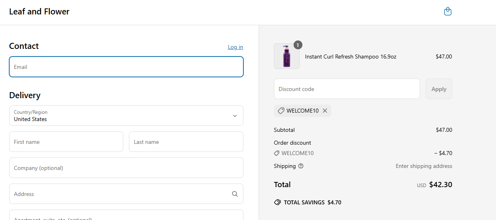The height and width of the screenshot is (220, 496).
Task: Remove the WELCOME10 discount code chip
Action: [x=325, y=111]
